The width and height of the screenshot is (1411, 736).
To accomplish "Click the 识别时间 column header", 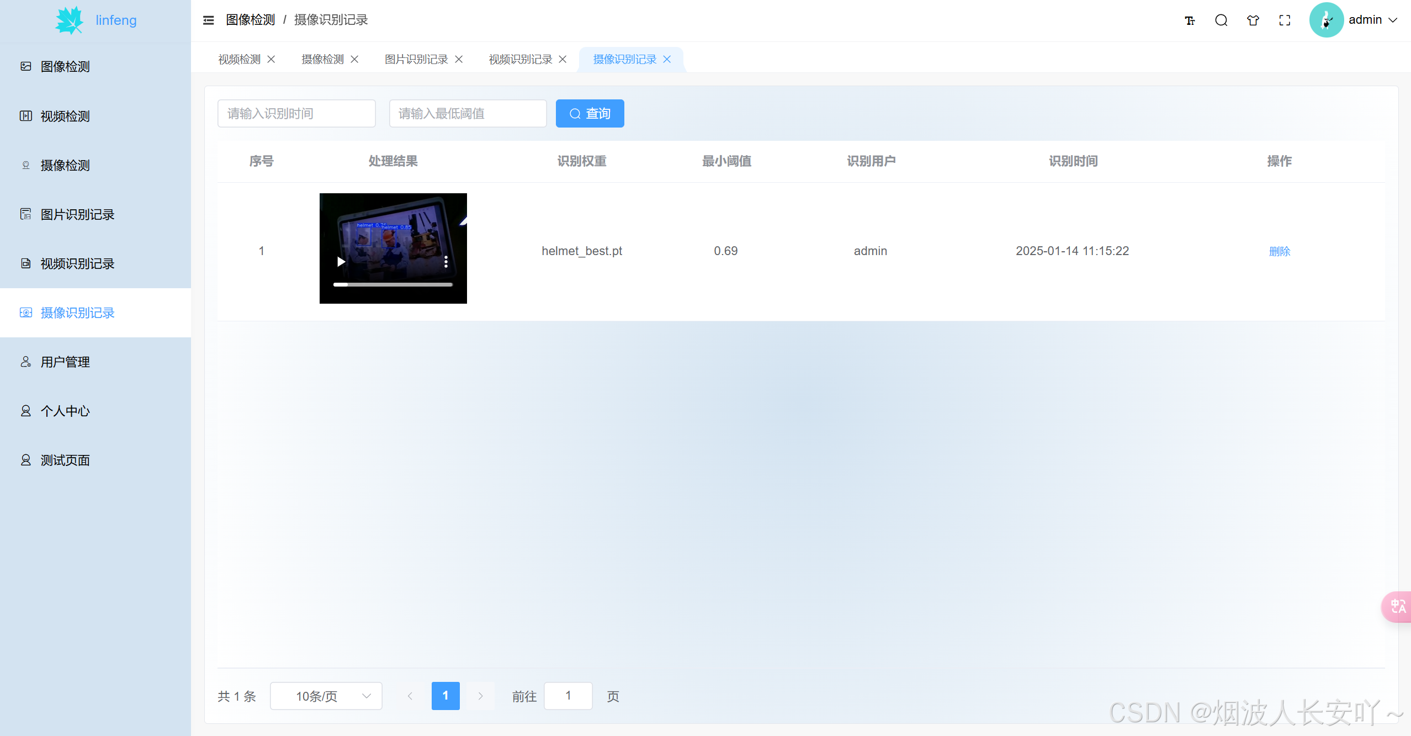I will coord(1073,161).
